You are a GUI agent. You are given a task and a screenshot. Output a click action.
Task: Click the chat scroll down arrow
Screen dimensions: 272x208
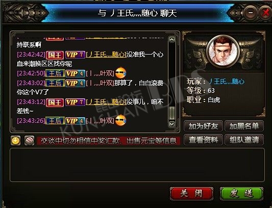pos(172,124)
